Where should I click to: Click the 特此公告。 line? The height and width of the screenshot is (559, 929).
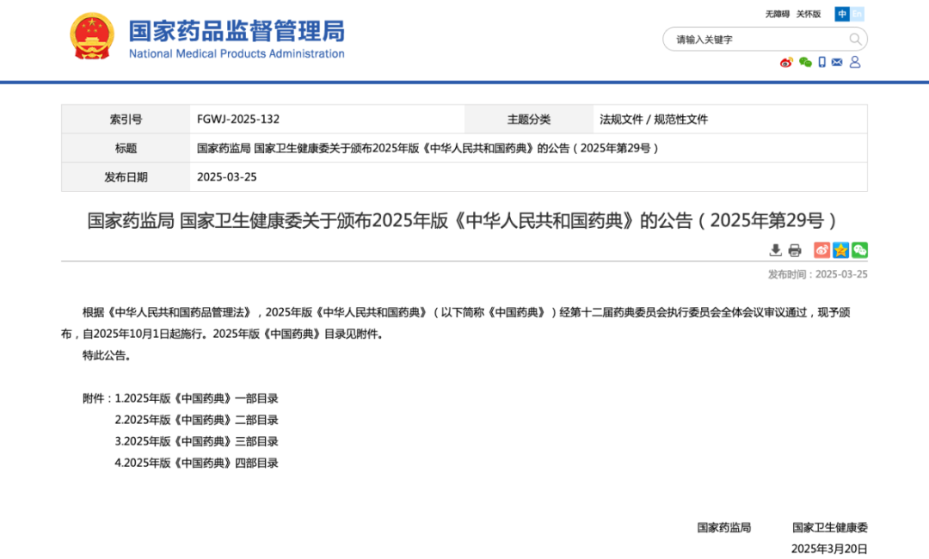click(x=107, y=355)
